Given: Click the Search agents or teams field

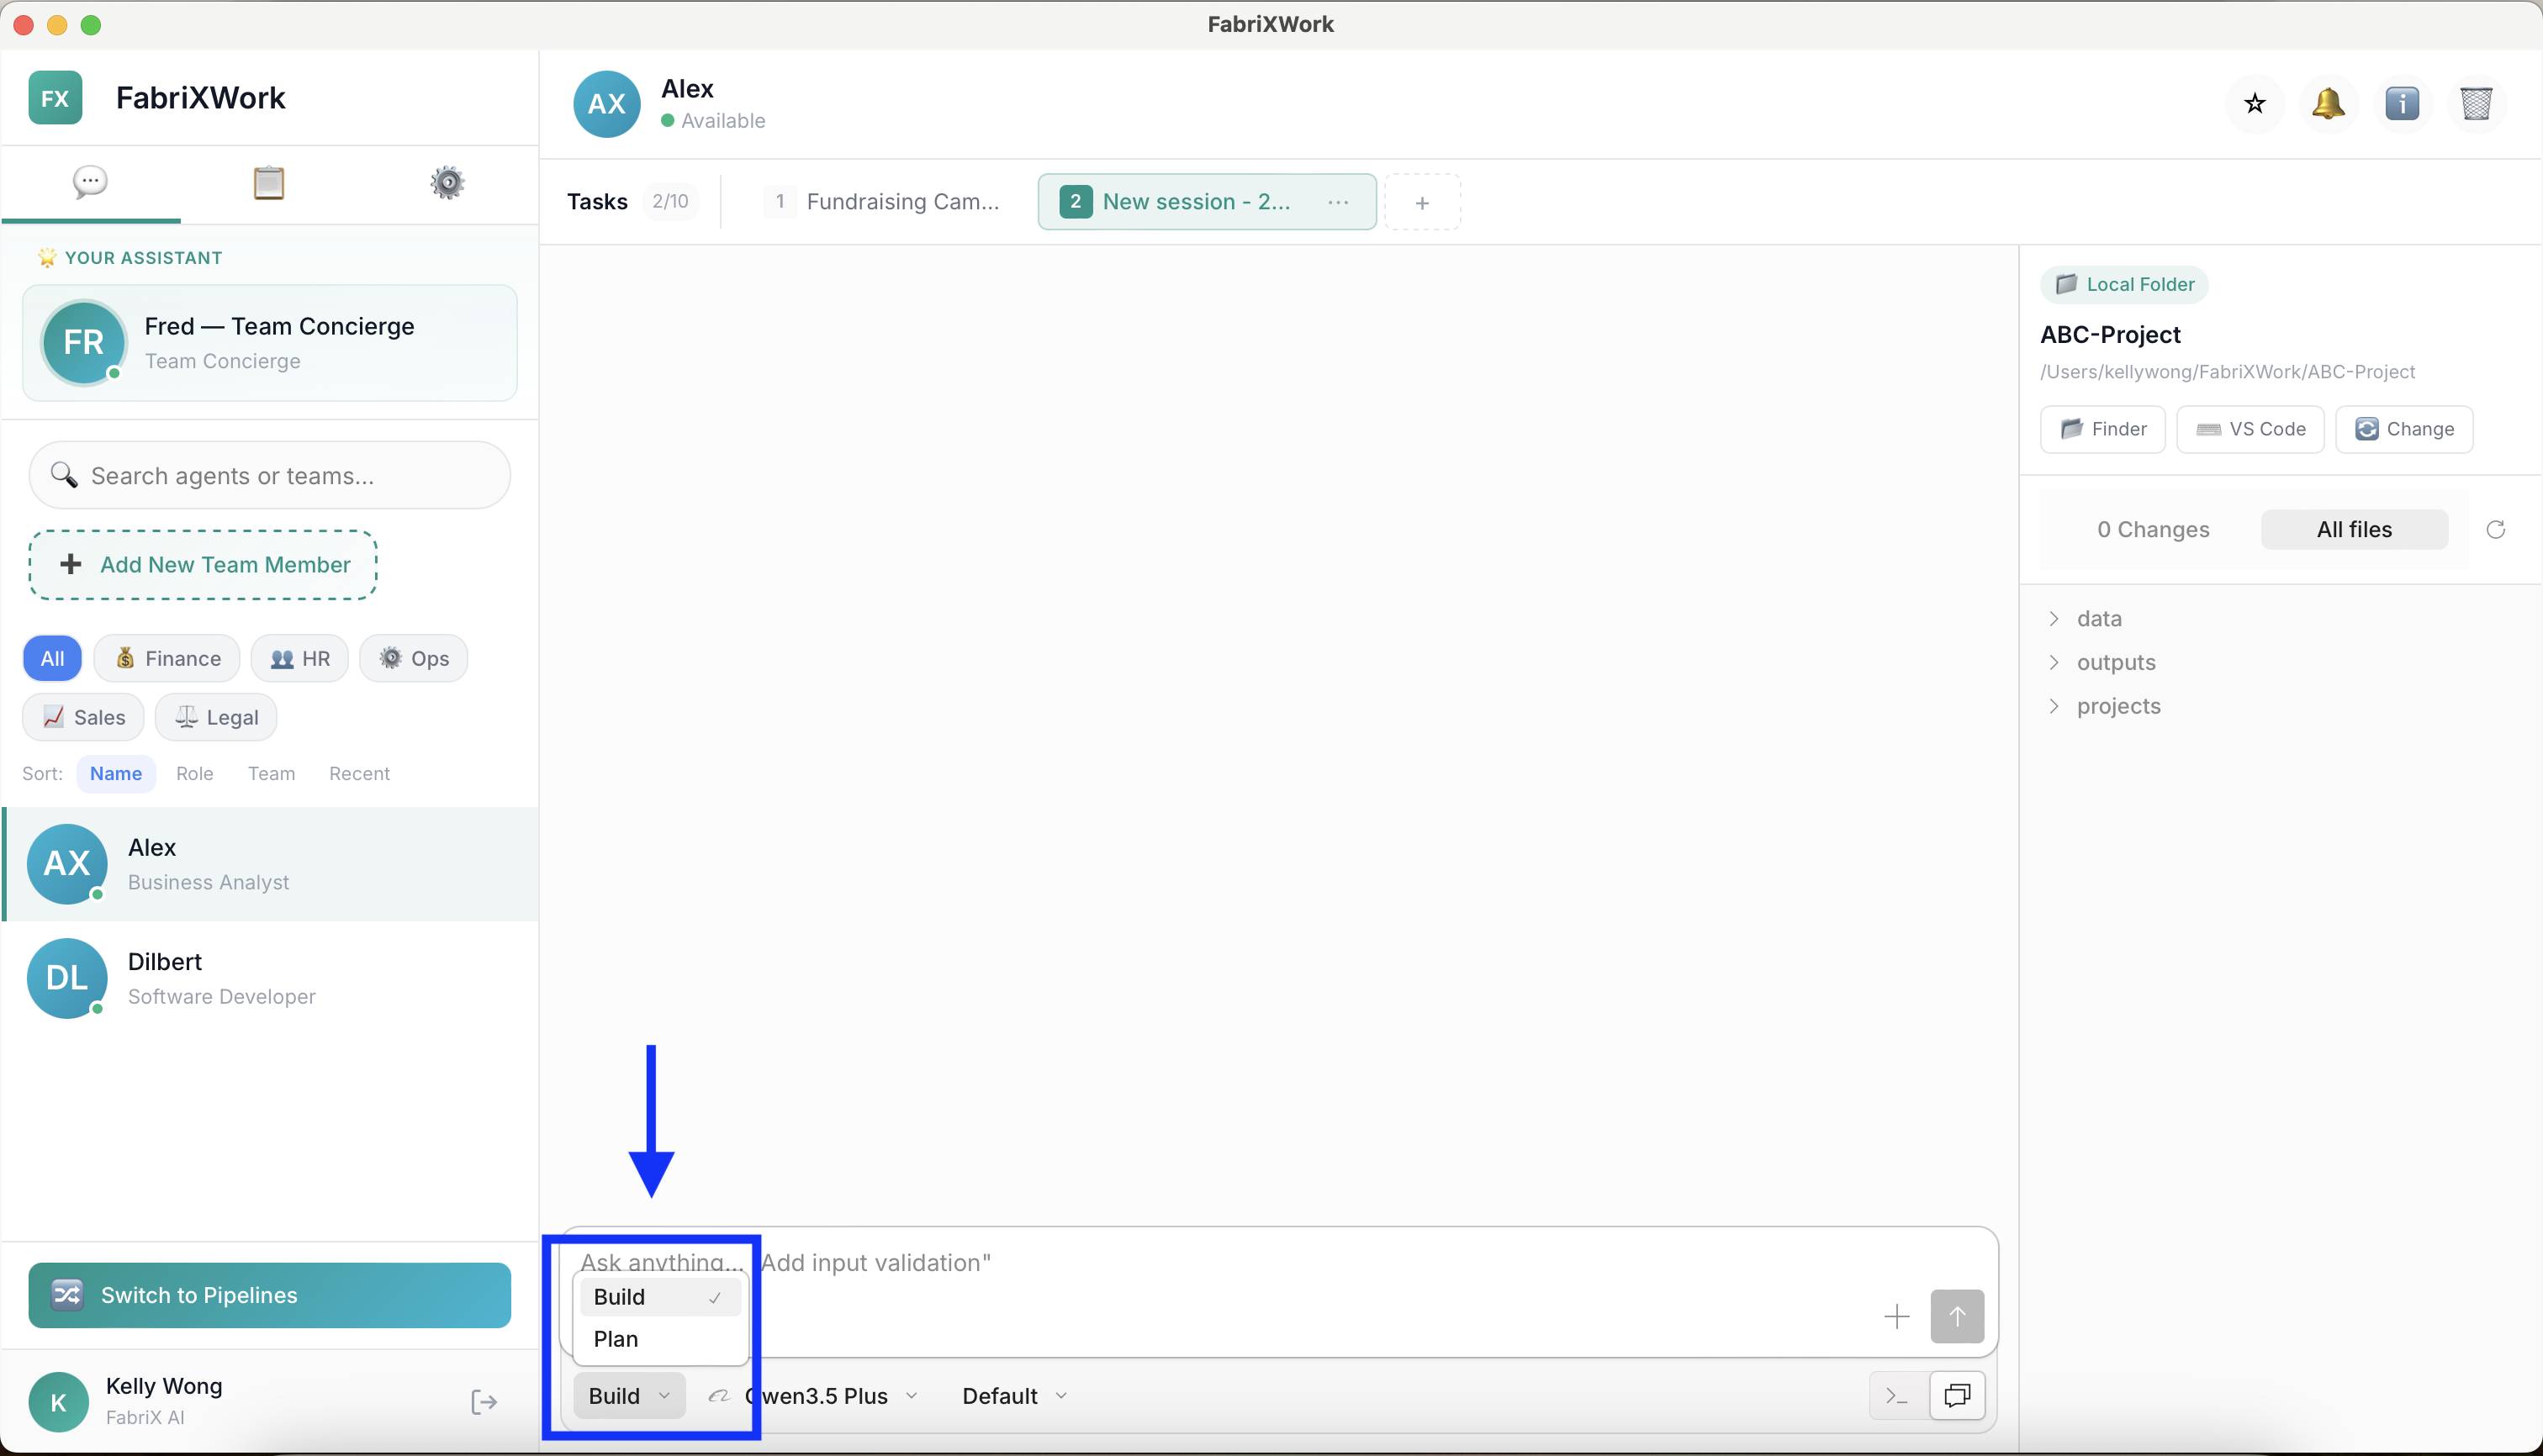Looking at the screenshot, I should point(270,476).
